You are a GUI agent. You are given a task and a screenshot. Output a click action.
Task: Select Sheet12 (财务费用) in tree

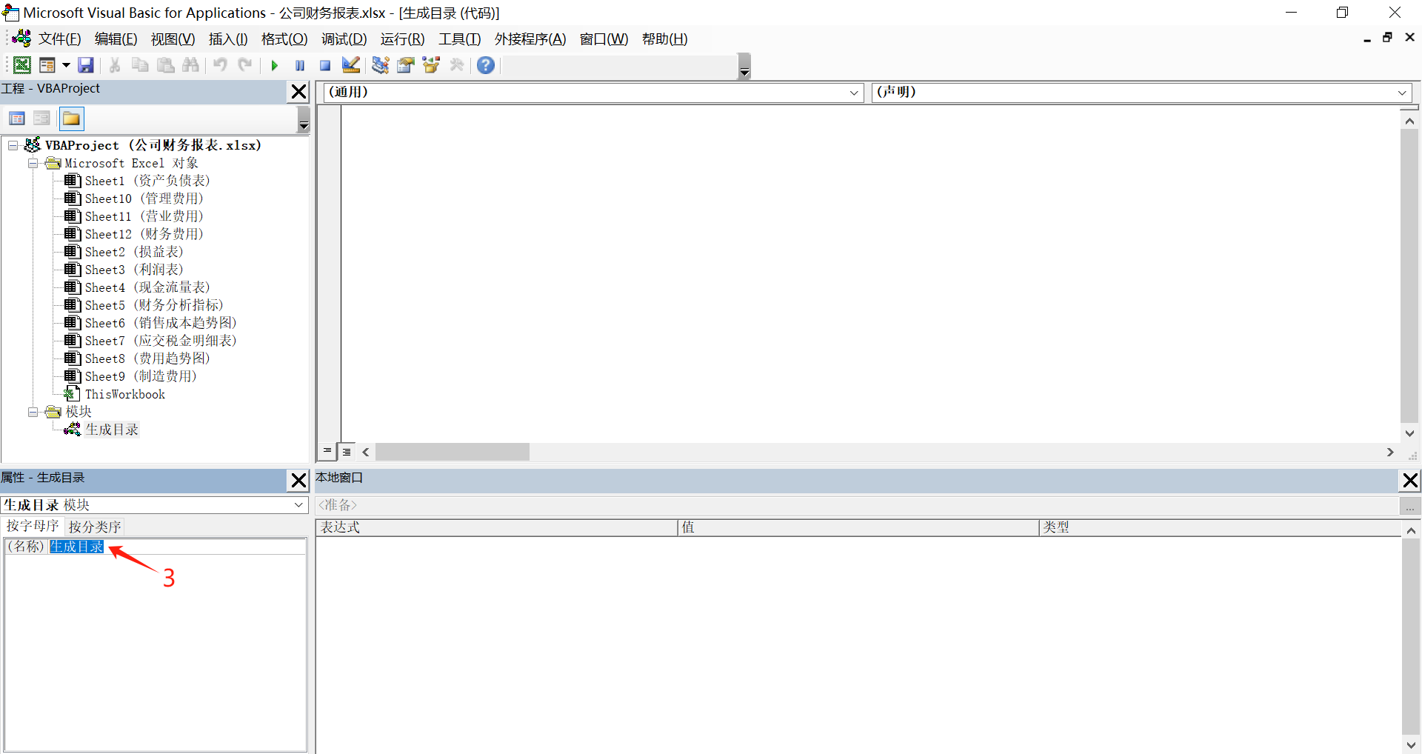click(144, 234)
